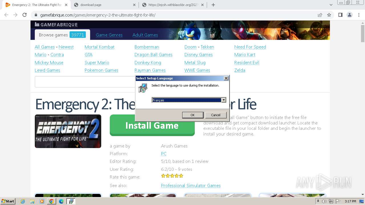Click the Emergency 2 cover thumbnail

point(68,131)
